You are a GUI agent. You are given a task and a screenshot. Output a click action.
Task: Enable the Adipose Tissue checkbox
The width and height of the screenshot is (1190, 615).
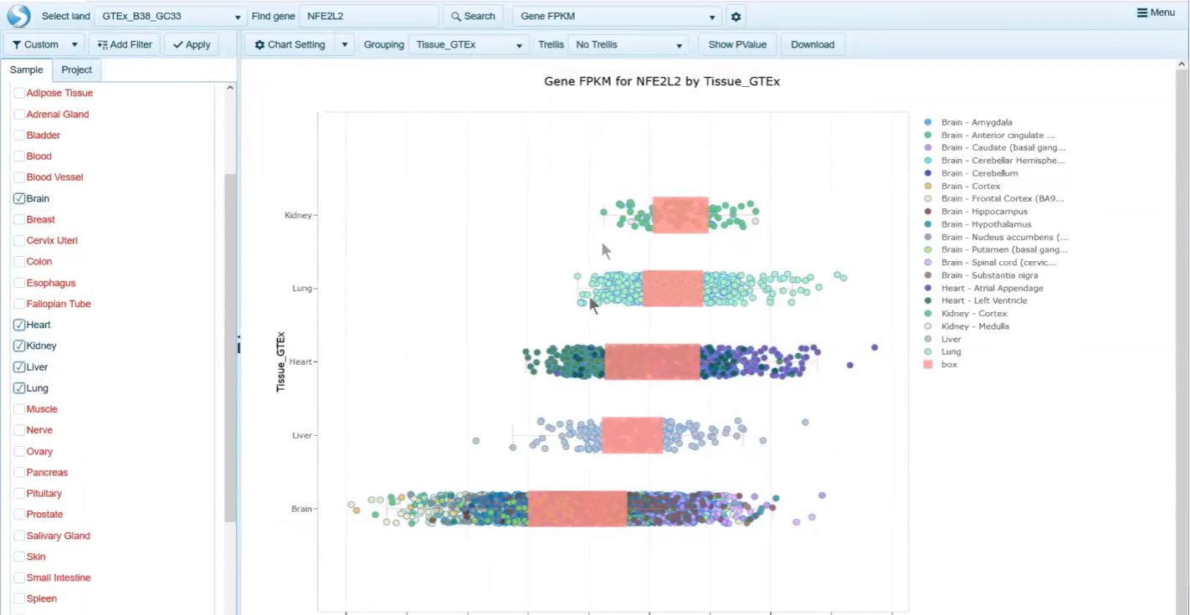[19, 93]
